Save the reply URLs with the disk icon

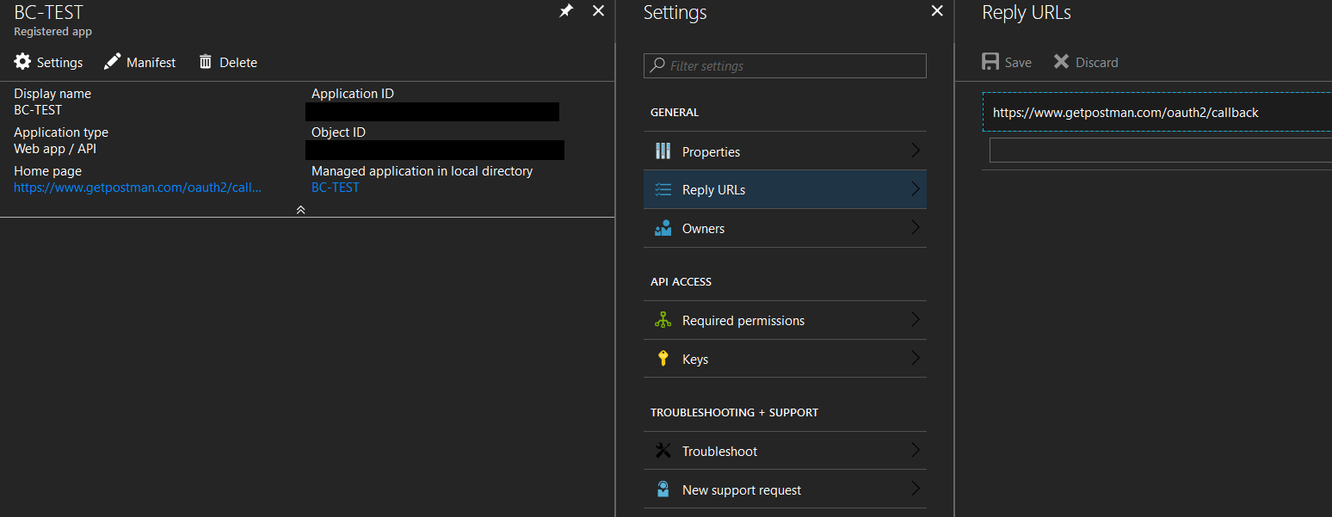click(991, 61)
